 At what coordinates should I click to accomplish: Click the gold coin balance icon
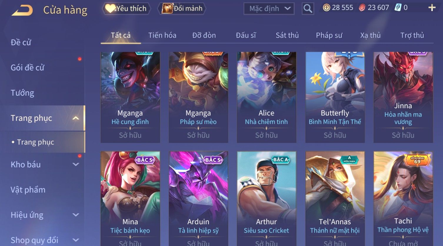[x=327, y=8]
